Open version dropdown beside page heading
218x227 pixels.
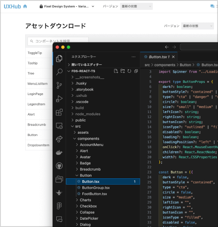coord(197,26)
